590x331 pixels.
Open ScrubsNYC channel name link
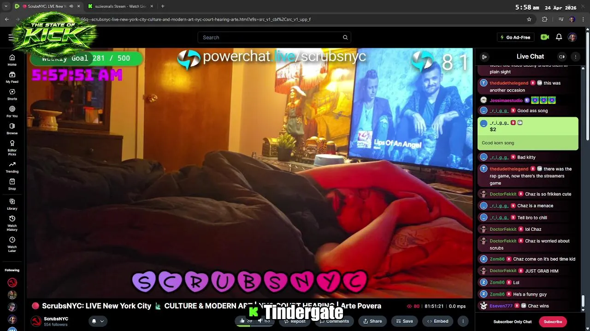[56, 319]
